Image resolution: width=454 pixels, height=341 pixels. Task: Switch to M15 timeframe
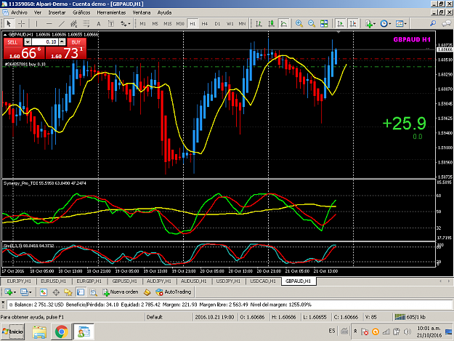click(168, 24)
